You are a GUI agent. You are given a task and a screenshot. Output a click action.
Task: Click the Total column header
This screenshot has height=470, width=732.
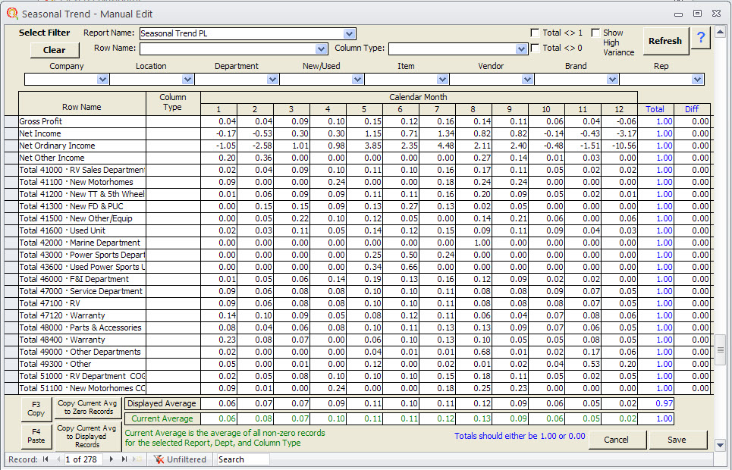coord(655,109)
